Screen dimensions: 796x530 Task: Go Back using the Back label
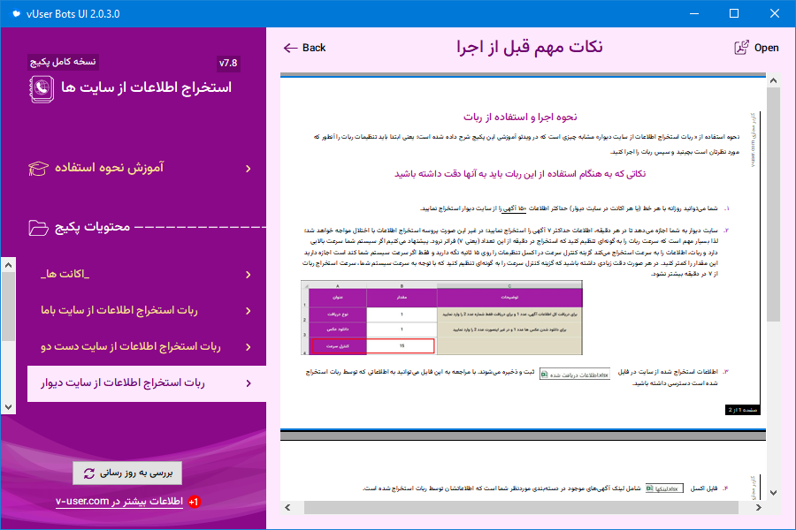point(314,48)
